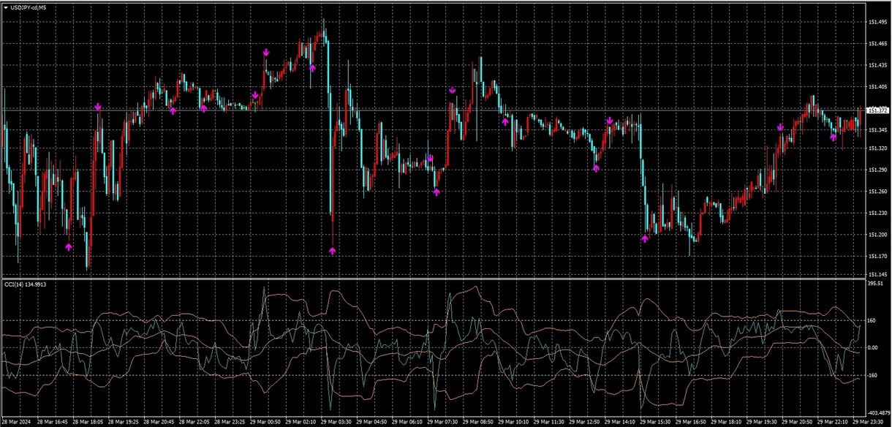Select the 151.405 price level label
This screenshot has height=427, width=892.
(877, 87)
